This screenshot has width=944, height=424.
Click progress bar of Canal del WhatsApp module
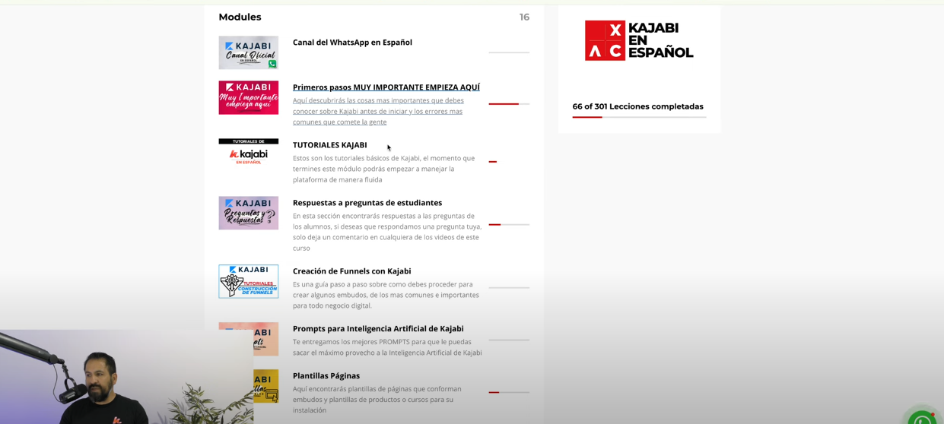tap(509, 52)
